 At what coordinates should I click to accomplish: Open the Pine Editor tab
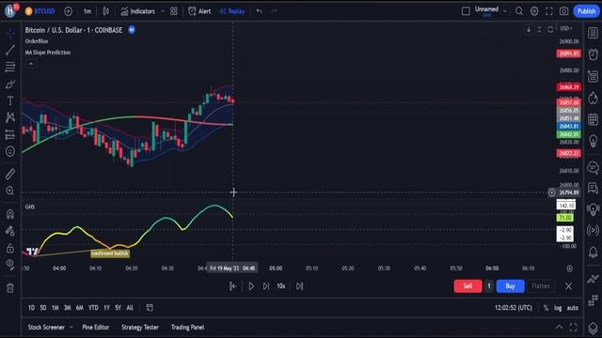coord(96,328)
